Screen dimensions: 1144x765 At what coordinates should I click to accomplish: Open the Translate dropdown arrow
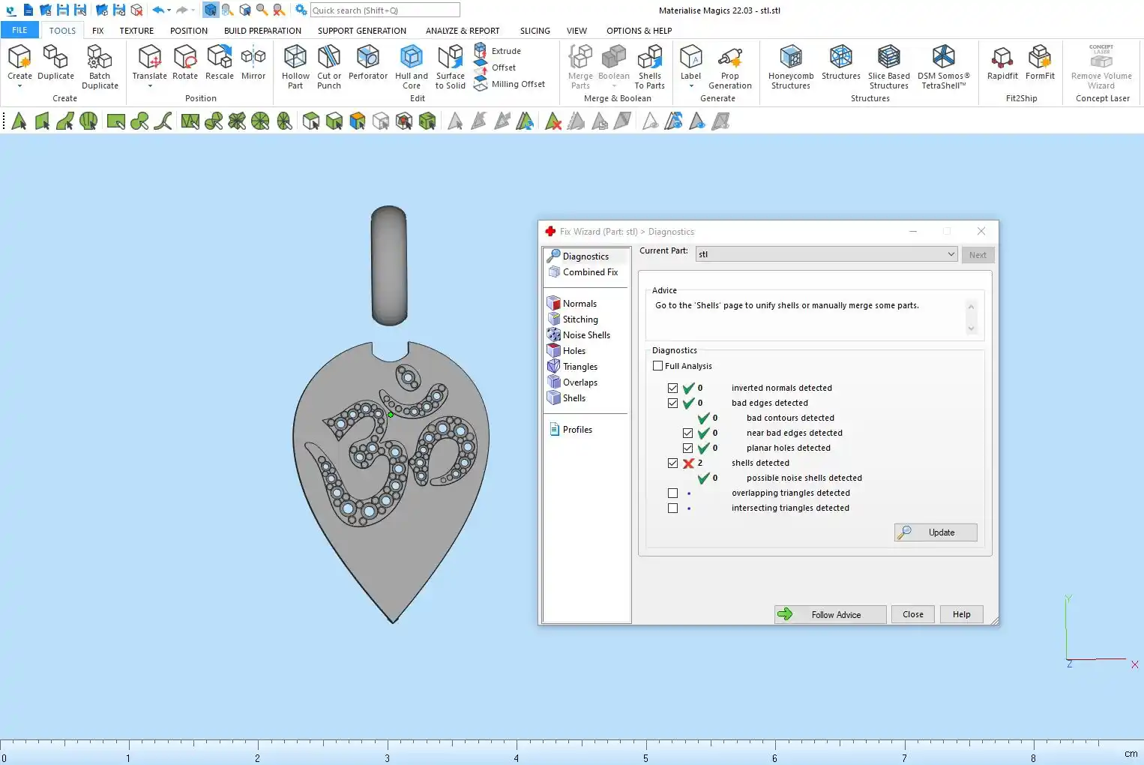(150, 86)
